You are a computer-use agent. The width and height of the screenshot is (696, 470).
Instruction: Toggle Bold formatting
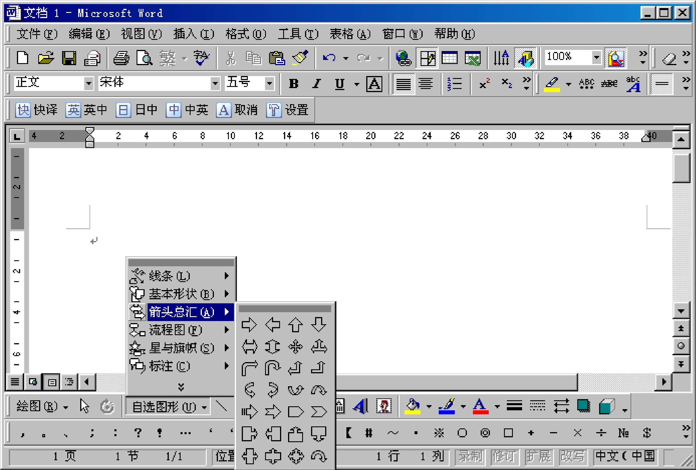pyautogui.click(x=294, y=84)
